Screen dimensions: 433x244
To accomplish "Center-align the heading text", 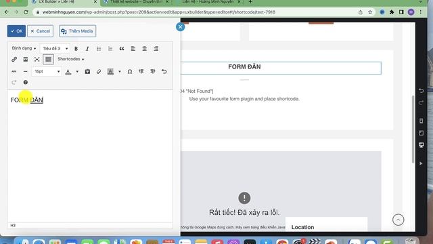I will pos(144,49).
